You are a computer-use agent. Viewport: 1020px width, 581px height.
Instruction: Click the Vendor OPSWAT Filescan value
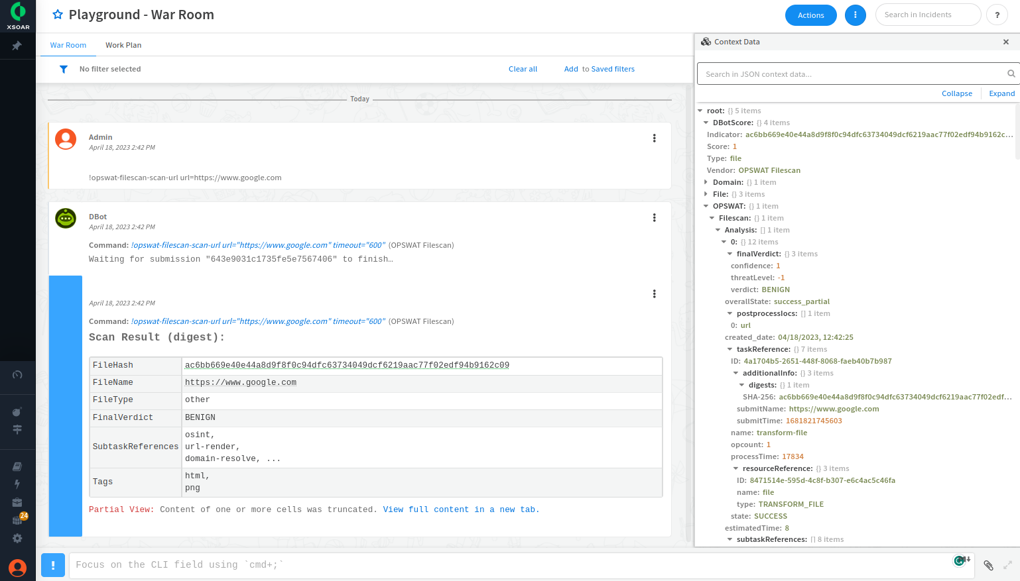tap(769, 170)
